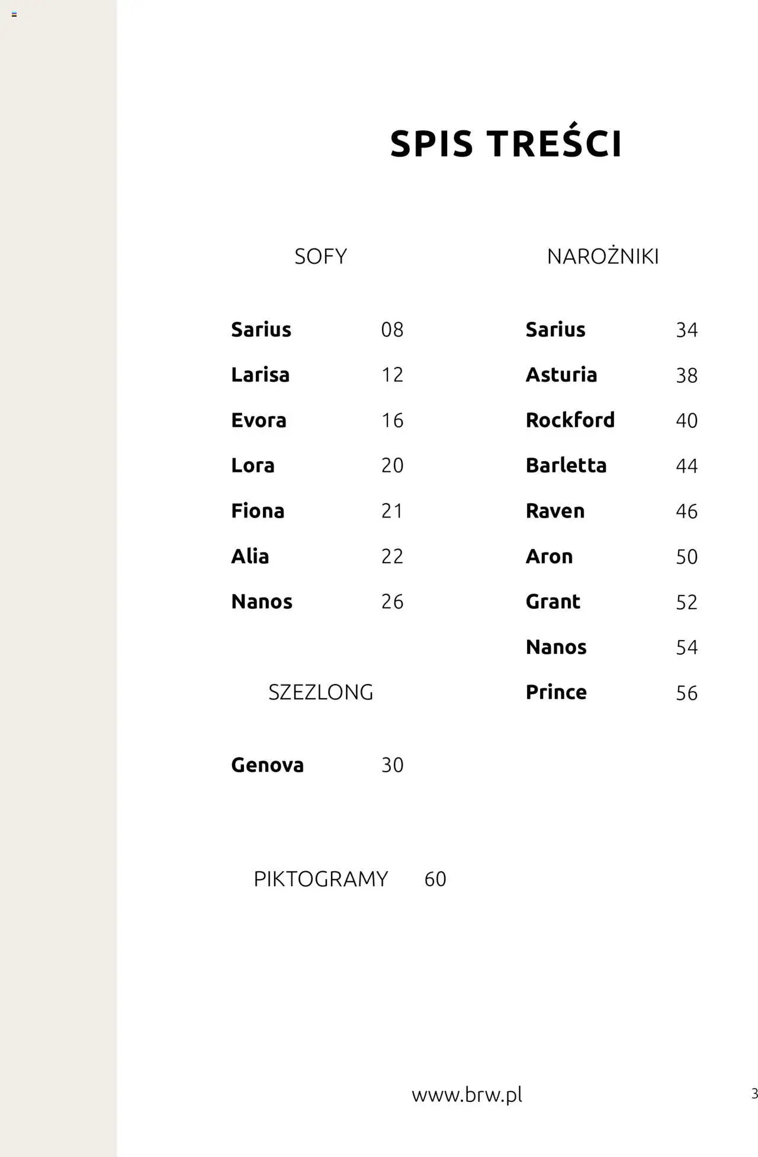Select the Sarius sofa entry, page 08
The image size is (758, 1157).
317,330
